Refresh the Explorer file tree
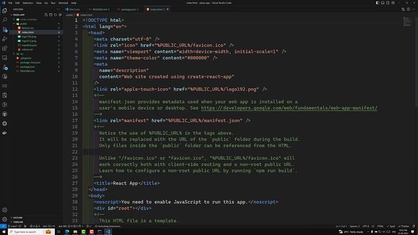The width and height of the screenshot is (418, 235). [56, 15]
